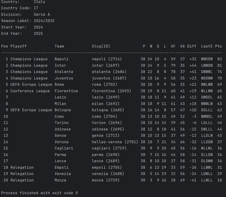Click the Napoli team name

click(x=61, y=59)
